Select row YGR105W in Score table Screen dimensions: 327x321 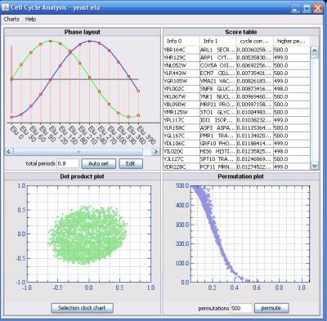click(236, 81)
